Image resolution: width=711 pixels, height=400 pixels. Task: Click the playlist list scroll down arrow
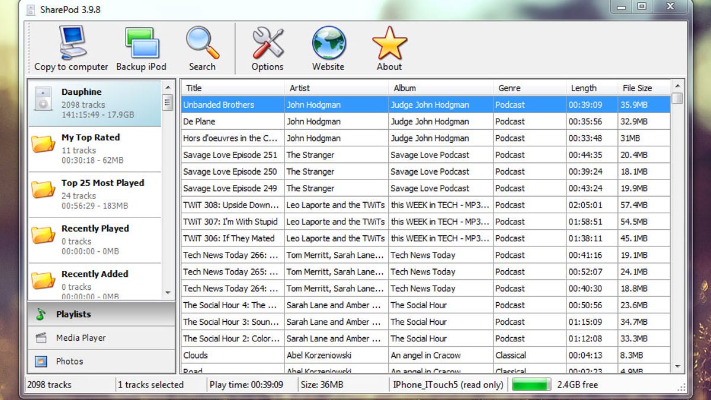pos(168,293)
